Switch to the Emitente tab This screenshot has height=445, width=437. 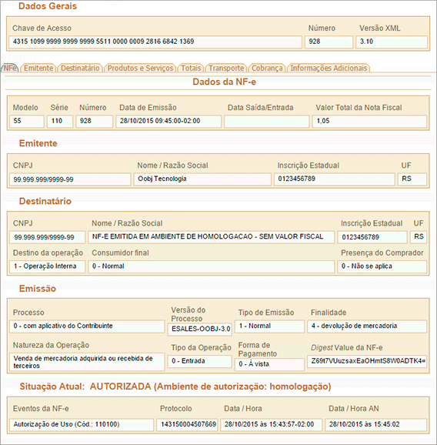click(x=38, y=68)
